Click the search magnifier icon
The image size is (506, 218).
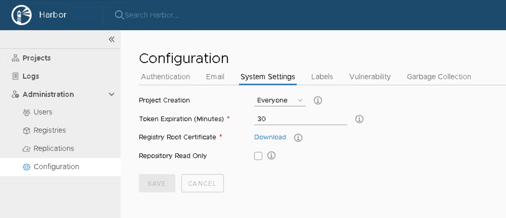[x=119, y=15]
